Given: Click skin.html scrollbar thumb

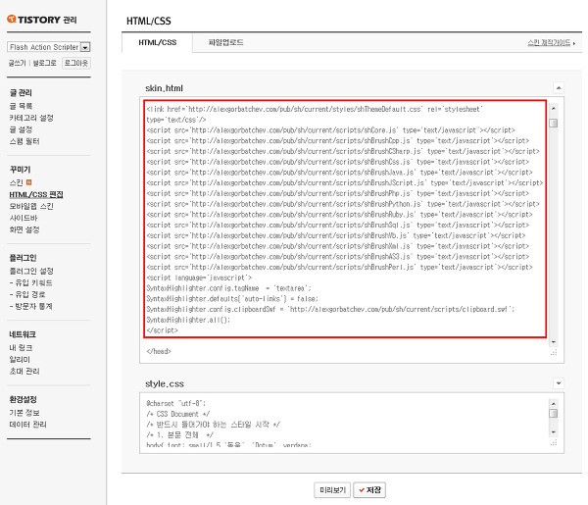Looking at the screenshot, I should [553, 123].
